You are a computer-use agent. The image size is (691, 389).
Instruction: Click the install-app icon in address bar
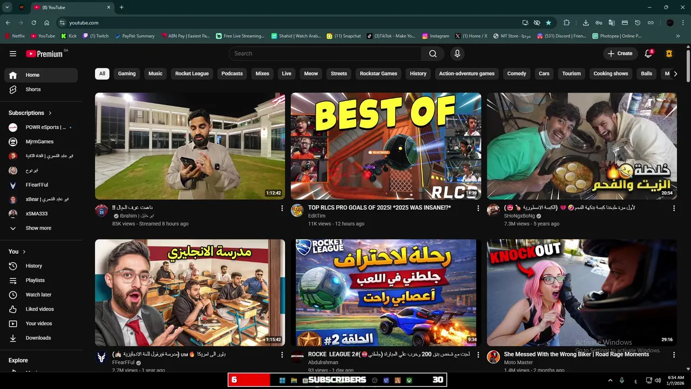[525, 23]
